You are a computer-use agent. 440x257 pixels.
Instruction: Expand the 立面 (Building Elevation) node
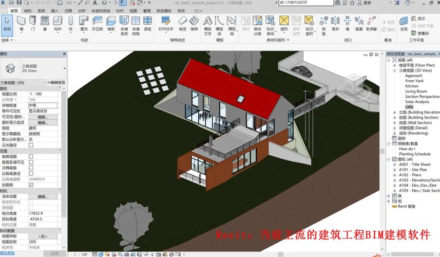[394, 112]
